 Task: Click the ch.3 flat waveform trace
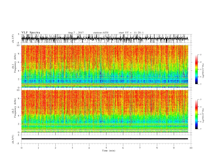point(105,139)
